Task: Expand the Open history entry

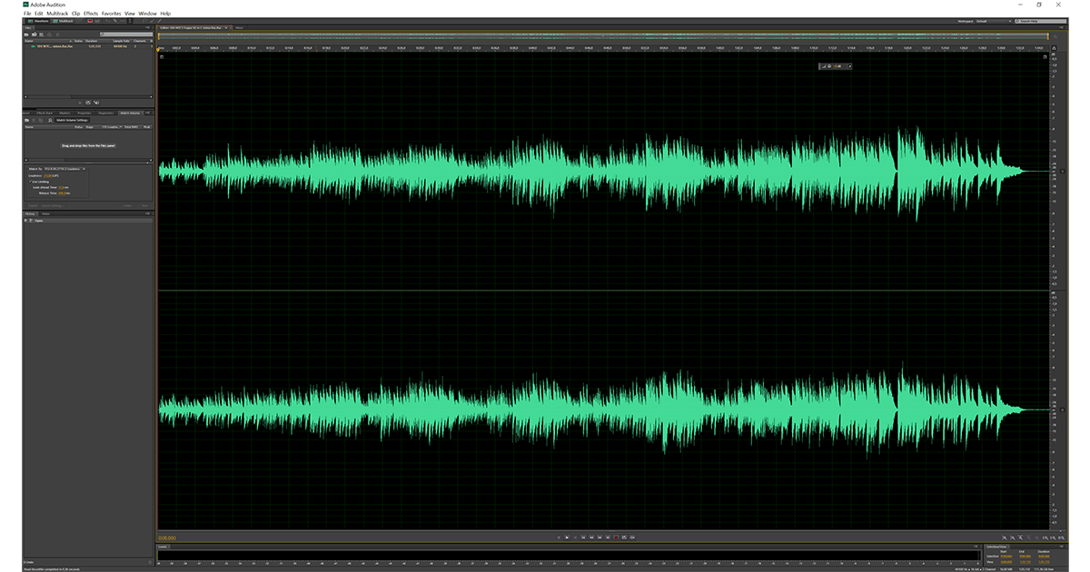Action: coord(25,221)
